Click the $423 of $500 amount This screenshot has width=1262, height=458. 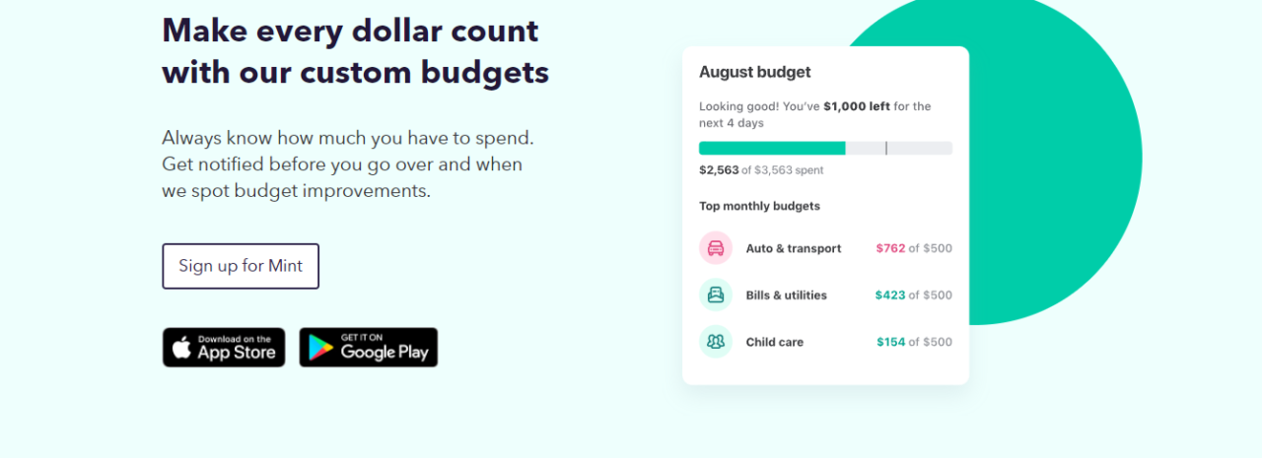(914, 295)
